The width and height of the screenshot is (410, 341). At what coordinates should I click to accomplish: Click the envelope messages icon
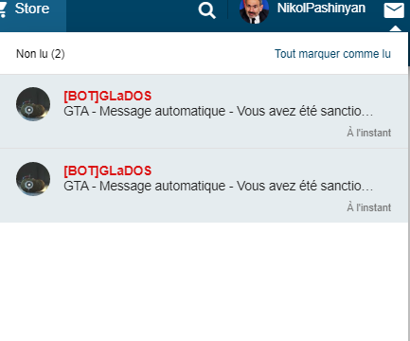tap(394, 10)
